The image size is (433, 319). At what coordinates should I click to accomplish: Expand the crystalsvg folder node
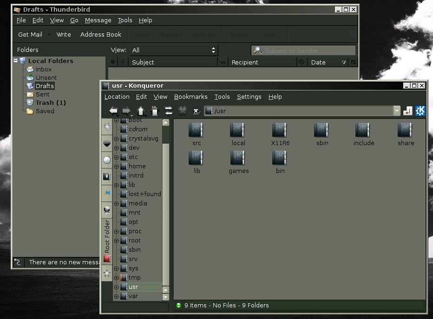(x=116, y=139)
